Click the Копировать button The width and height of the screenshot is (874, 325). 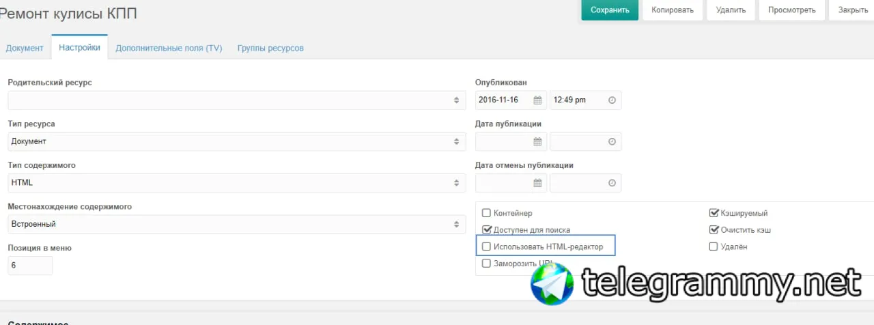tap(673, 10)
